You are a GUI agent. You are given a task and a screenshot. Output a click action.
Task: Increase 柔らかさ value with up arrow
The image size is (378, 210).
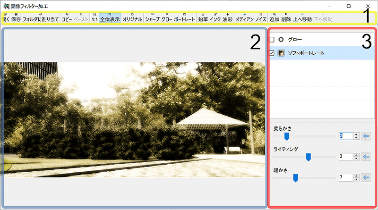pyautogui.click(x=356, y=134)
